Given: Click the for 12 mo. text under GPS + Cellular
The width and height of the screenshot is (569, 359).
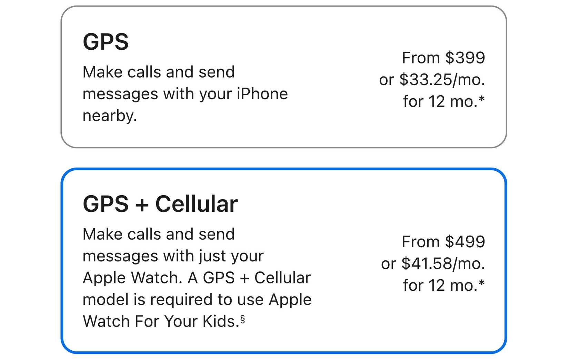Looking at the screenshot, I should tap(445, 285).
